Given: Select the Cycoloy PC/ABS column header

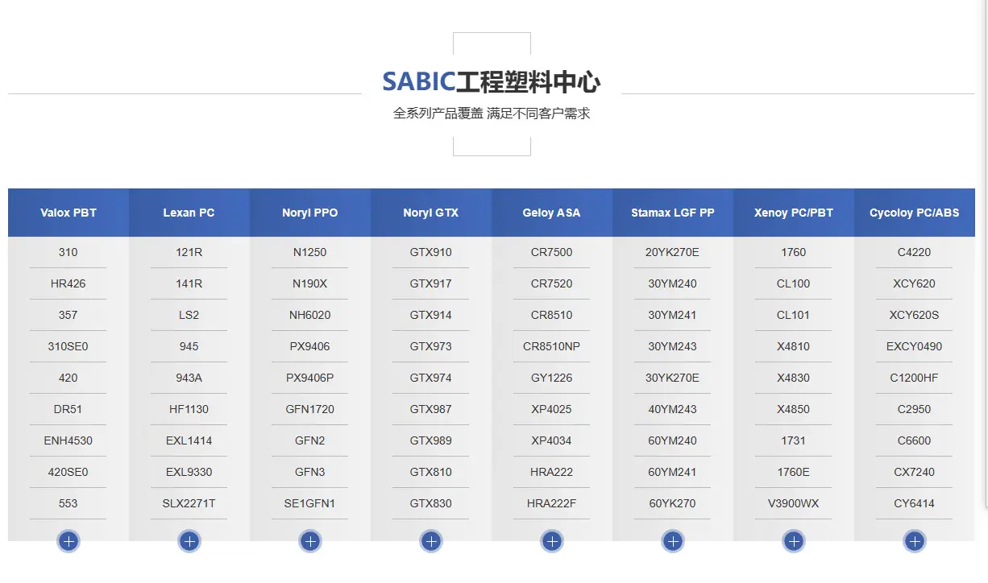Looking at the screenshot, I should click(915, 213).
